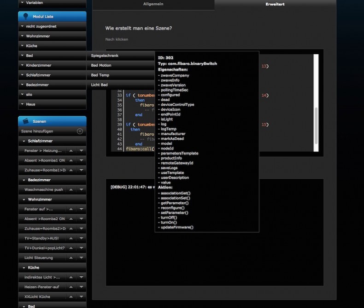Viewport: 364px width, 308px height.
Task: Move 'Heizen-Fenster-auf' scene up with arrow
Action: [70, 287]
